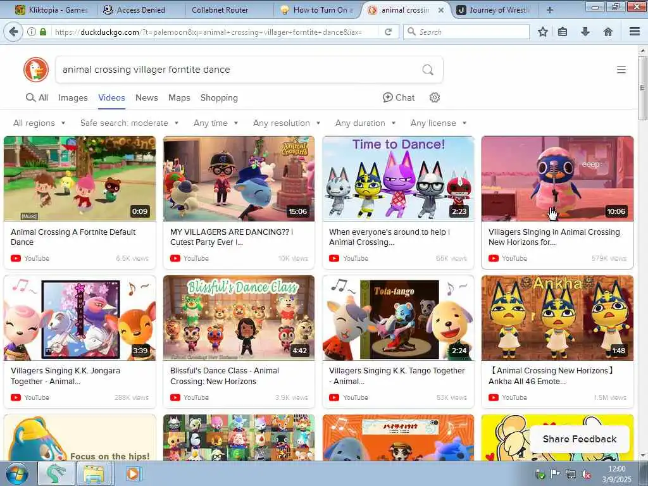Open Animal Crossing A Fortnite Default Dance title

[x=73, y=237]
